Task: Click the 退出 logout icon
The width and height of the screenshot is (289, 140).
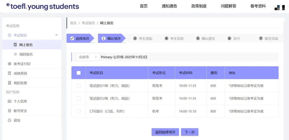Action: click(10, 120)
